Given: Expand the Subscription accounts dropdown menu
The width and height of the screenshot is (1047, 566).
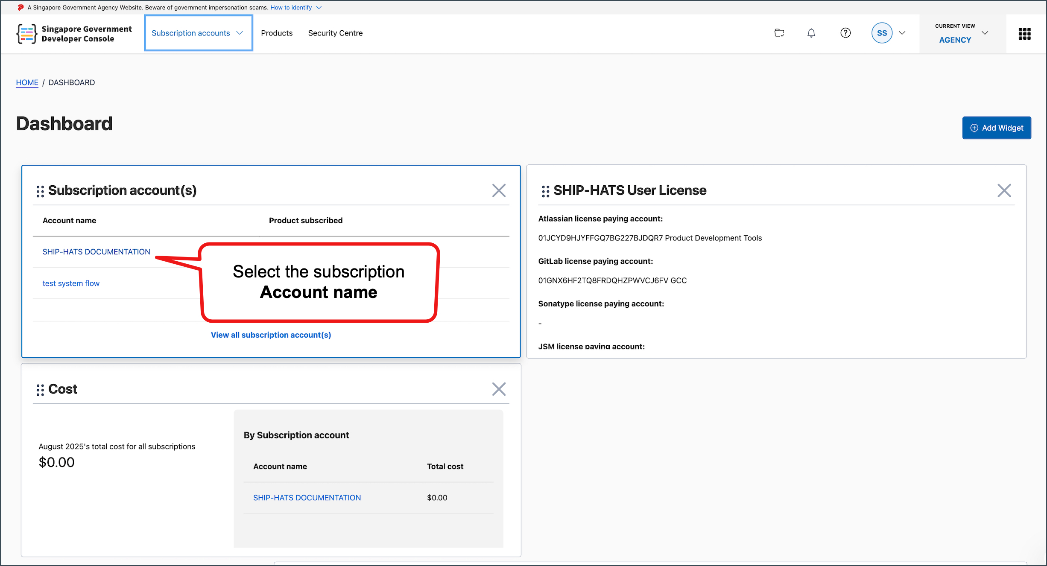Looking at the screenshot, I should [x=198, y=33].
